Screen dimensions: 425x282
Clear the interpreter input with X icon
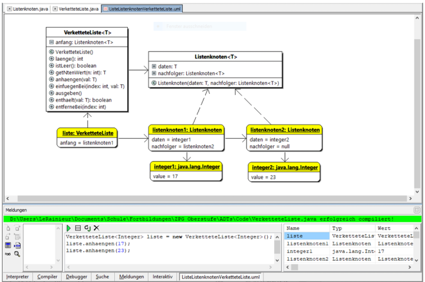click(x=96, y=228)
